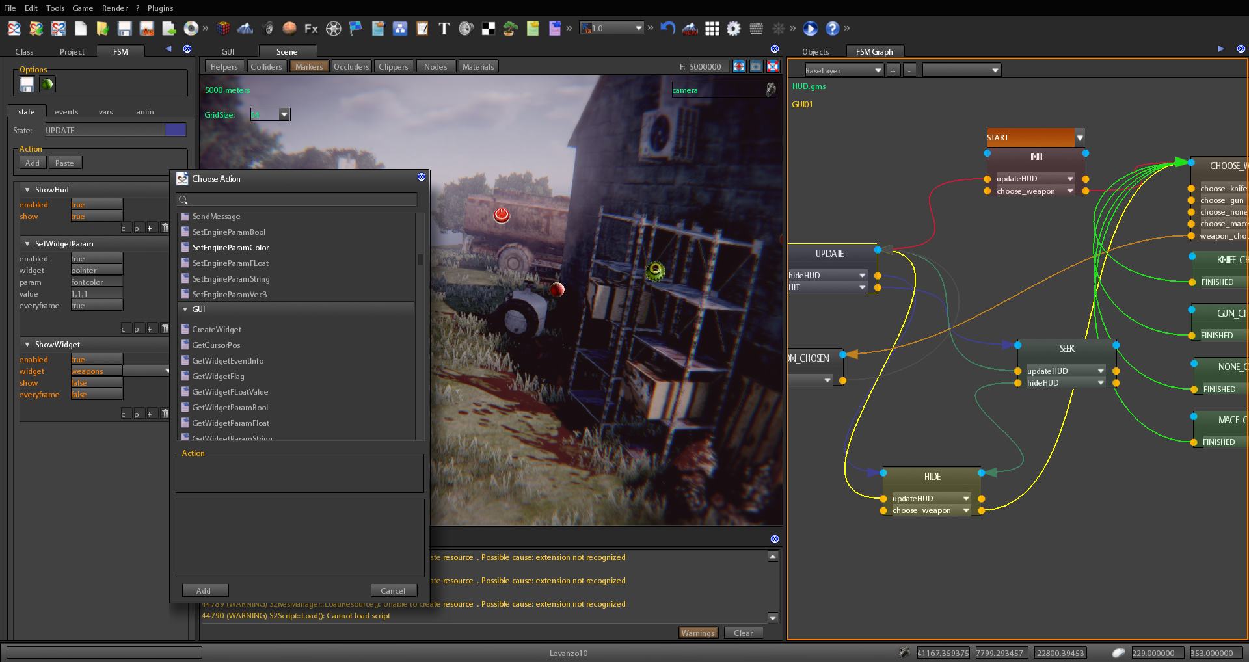Click the bonsai tree toolbar icon
Image resolution: width=1249 pixels, height=662 pixels.
(510, 29)
